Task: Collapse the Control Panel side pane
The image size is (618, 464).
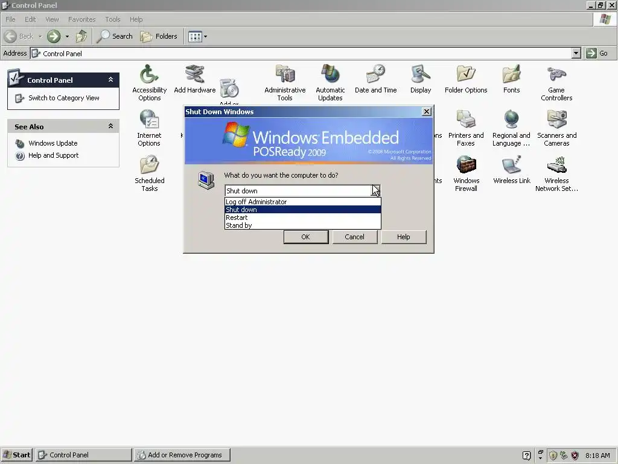Action: tap(111, 80)
